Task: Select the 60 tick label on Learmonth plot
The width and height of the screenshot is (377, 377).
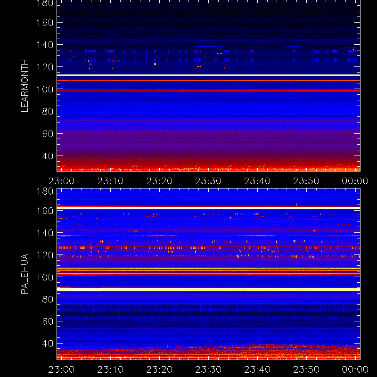Action: tap(48, 134)
